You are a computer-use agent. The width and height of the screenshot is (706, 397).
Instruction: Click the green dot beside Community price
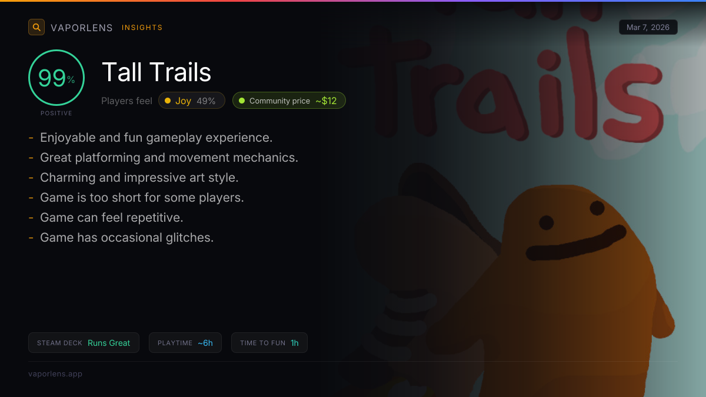pos(242,101)
